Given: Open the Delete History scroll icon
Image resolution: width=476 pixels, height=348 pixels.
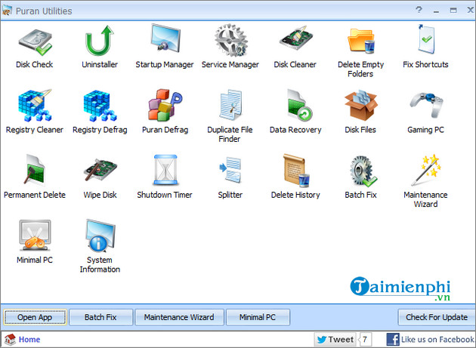Looking at the screenshot, I should (296, 170).
